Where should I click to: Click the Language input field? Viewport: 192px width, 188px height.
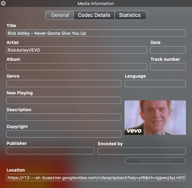point(155,83)
